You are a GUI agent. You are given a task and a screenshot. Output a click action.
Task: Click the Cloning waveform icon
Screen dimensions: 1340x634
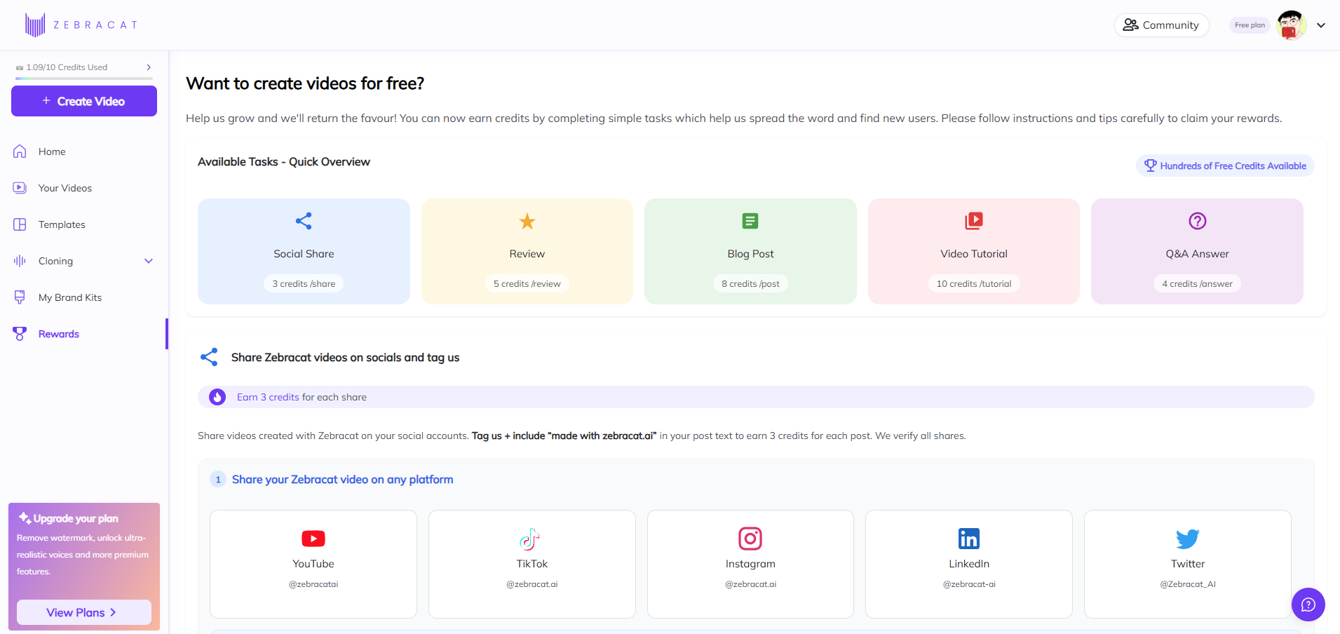20,261
